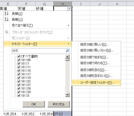Choose 指定の値を含まない(D) filter
Viewport: 134px width, 116px height.
pos(96,76)
